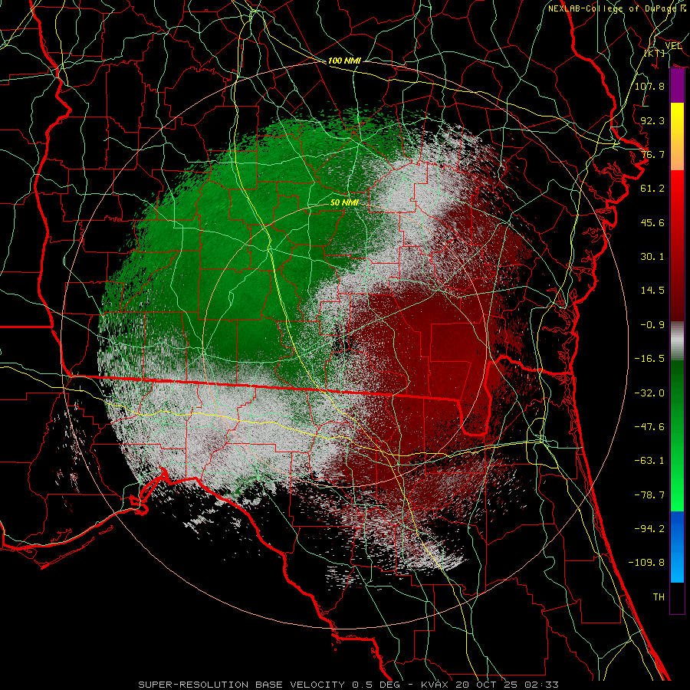Click the -94.2 legend value
The image size is (690, 690).
(649, 529)
